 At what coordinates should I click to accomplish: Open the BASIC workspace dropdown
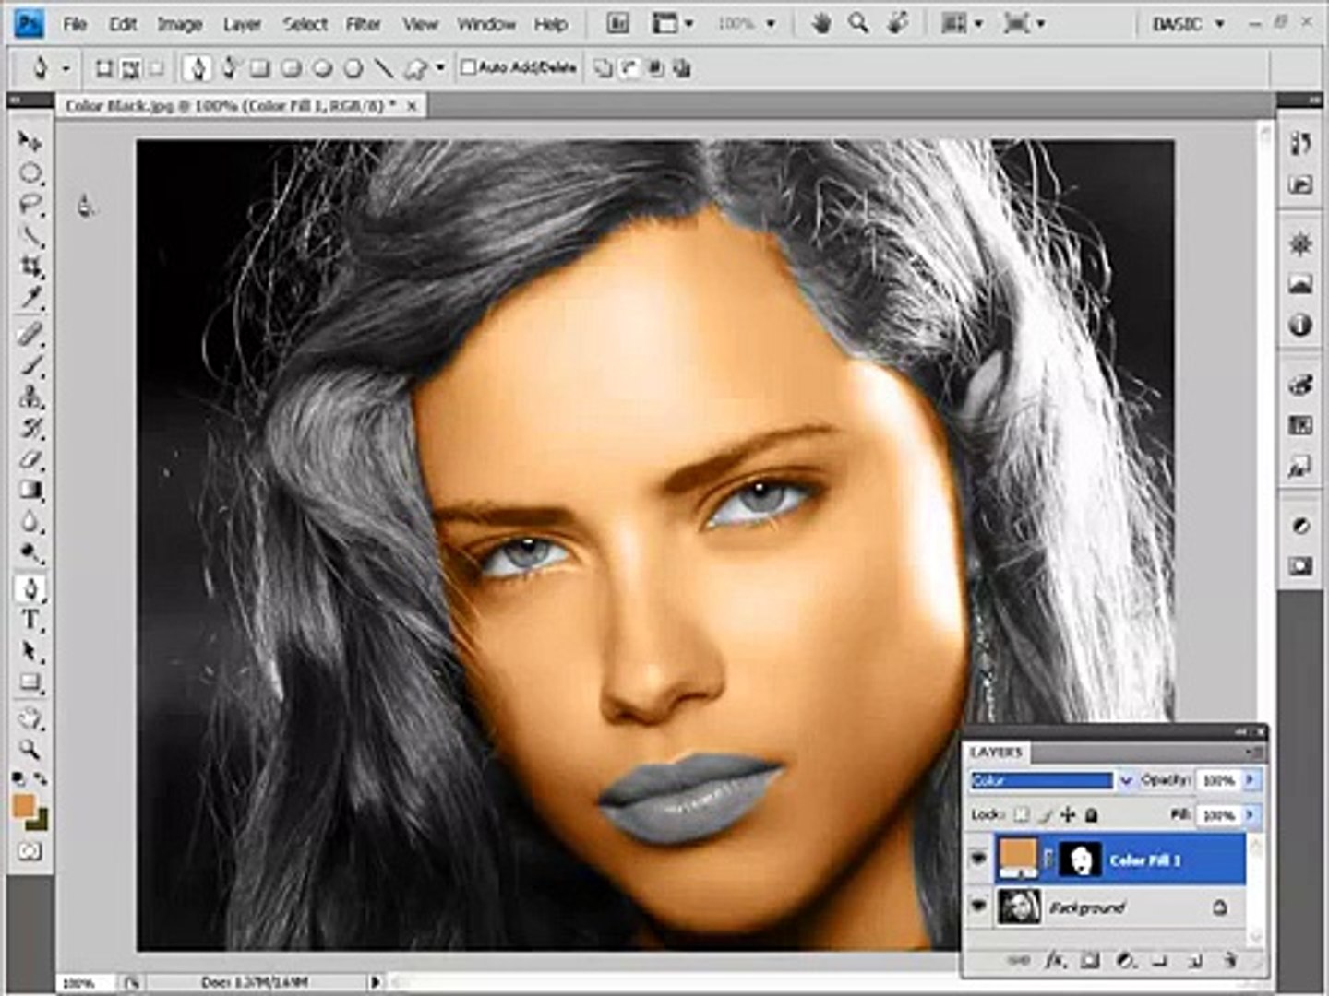1189,24
